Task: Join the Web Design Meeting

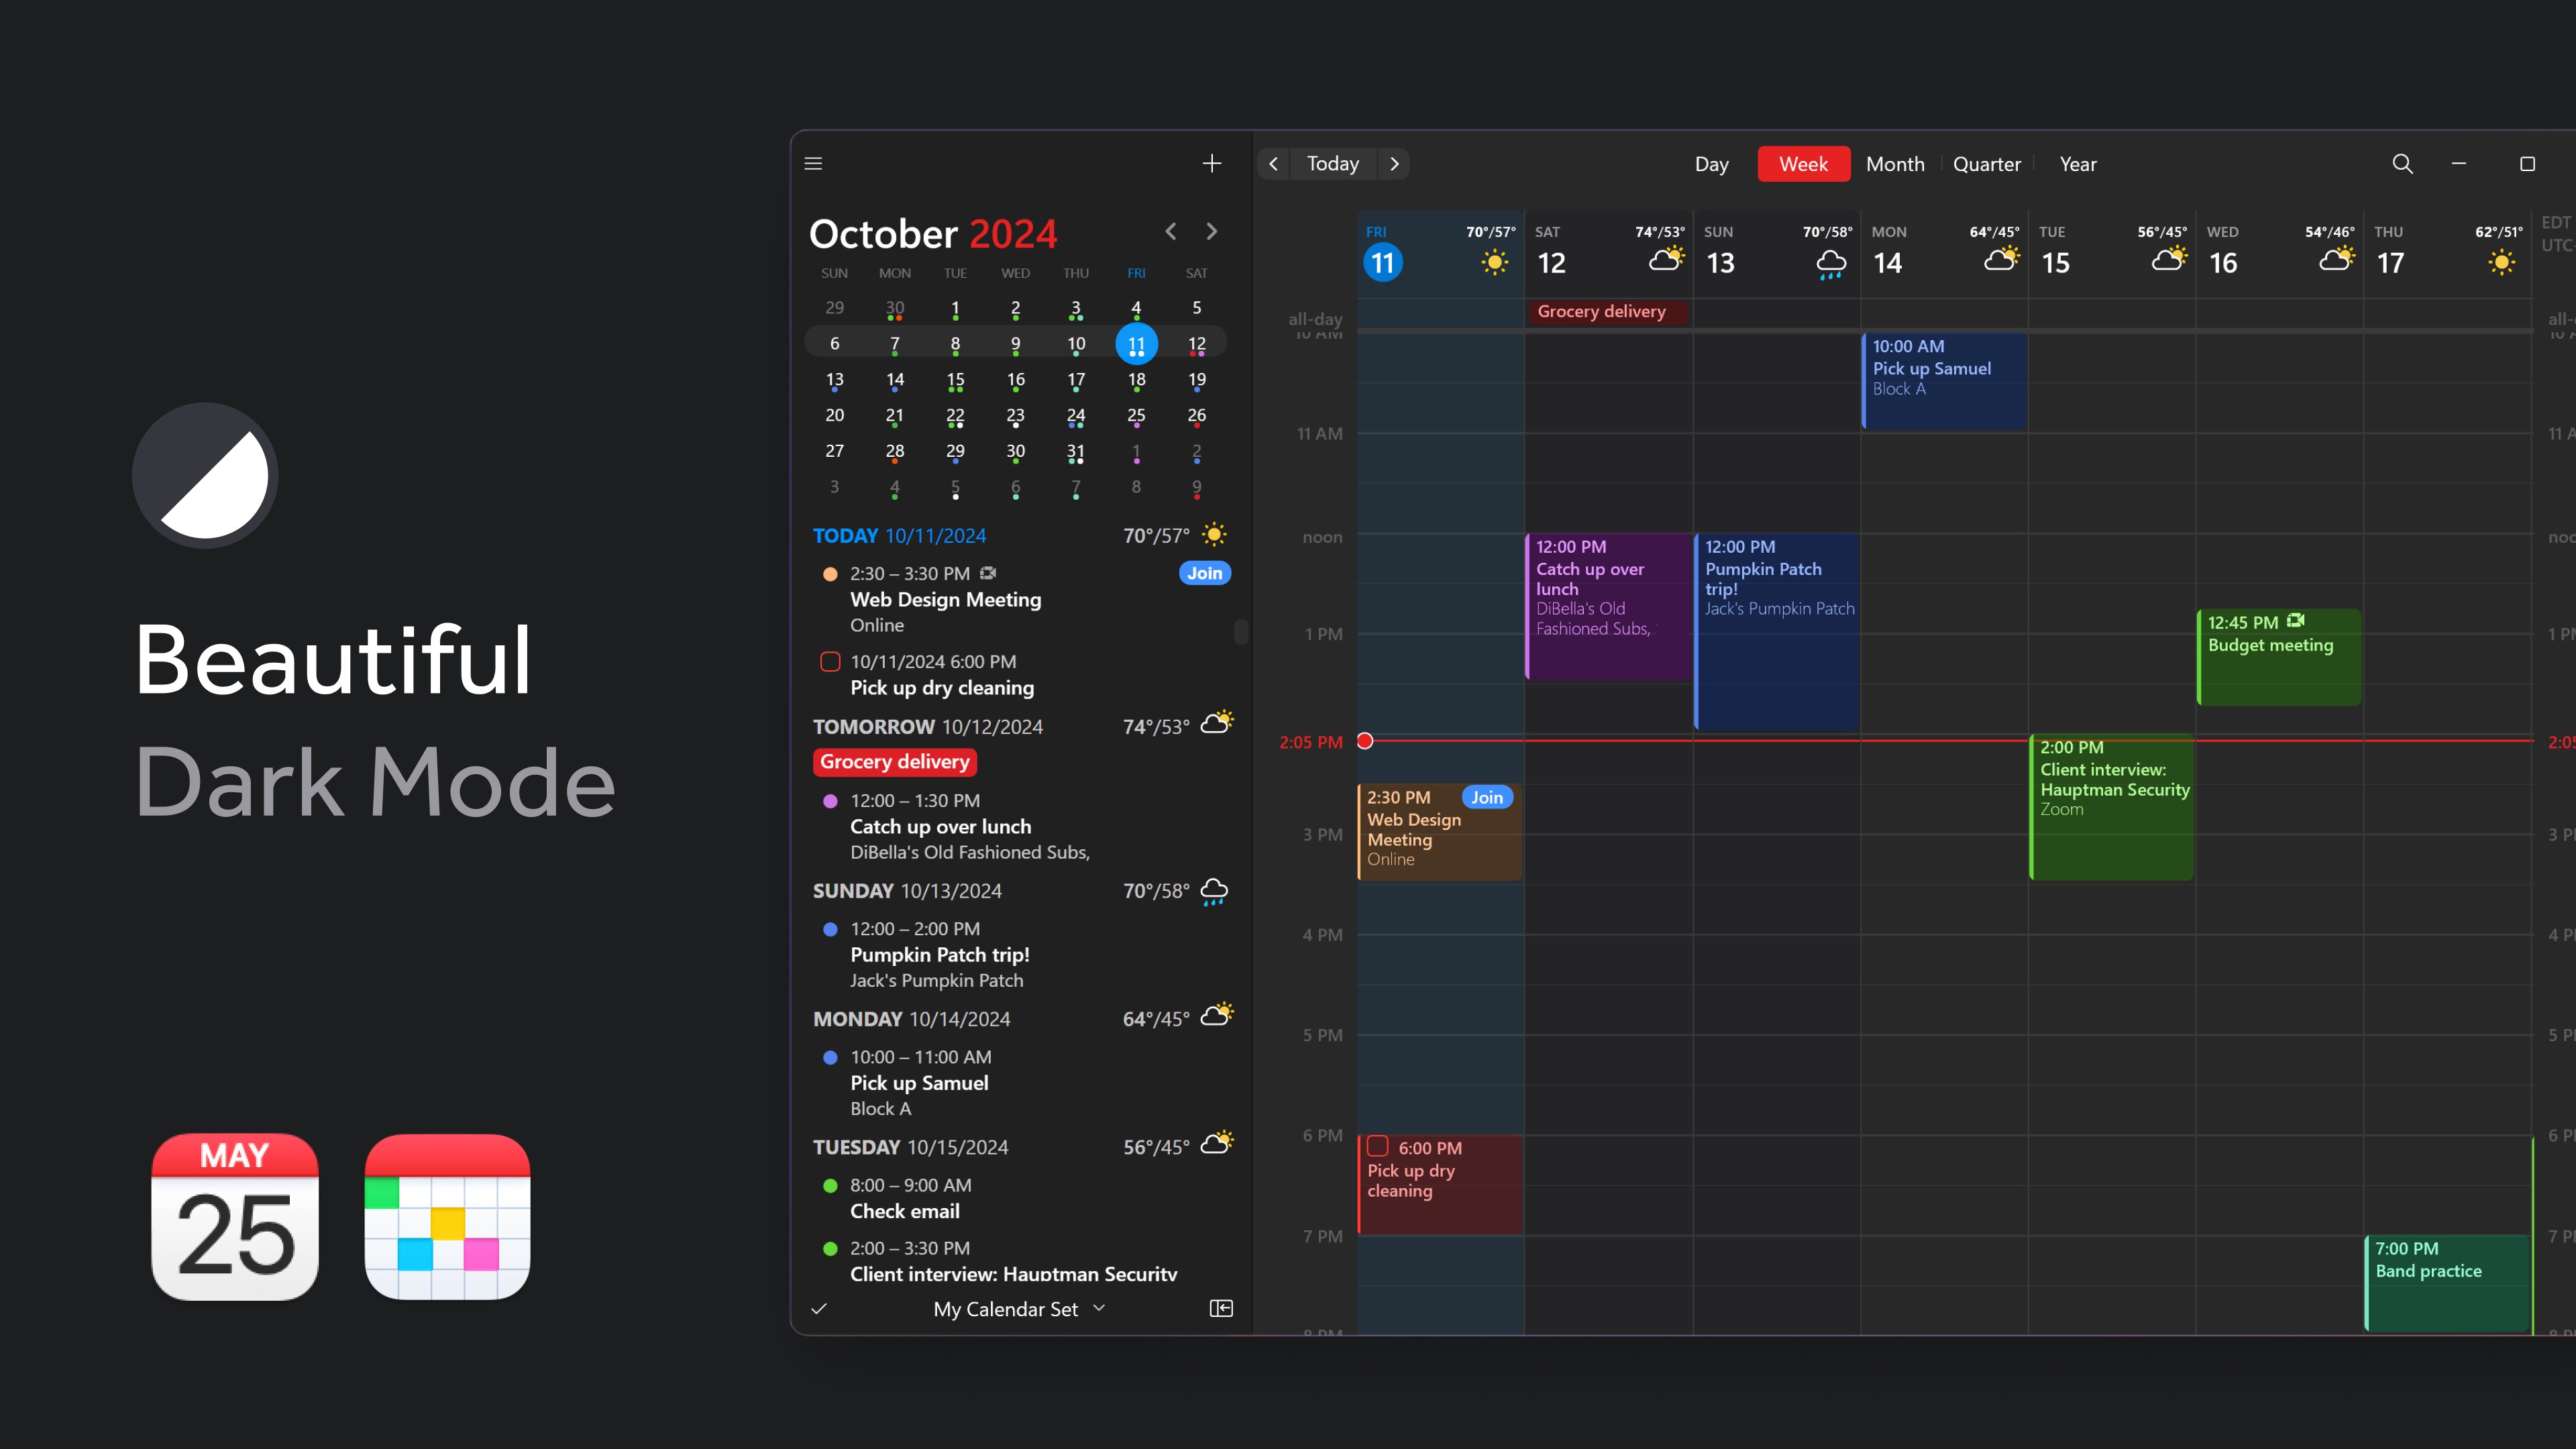Action: 1204,573
